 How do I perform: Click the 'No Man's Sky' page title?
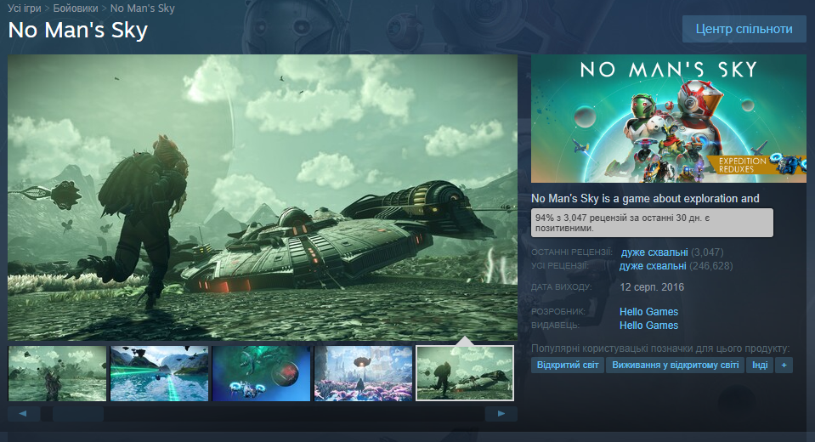[x=78, y=30]
